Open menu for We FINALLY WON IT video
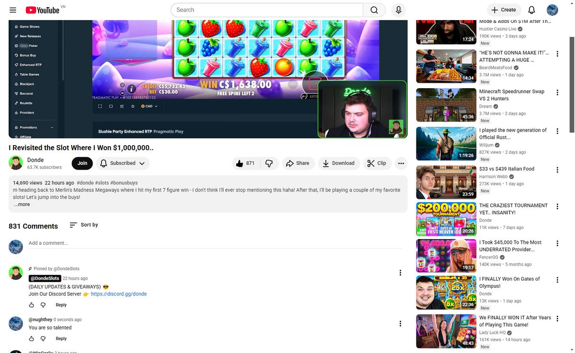This screenshot has width=575, height=353. 557,319
